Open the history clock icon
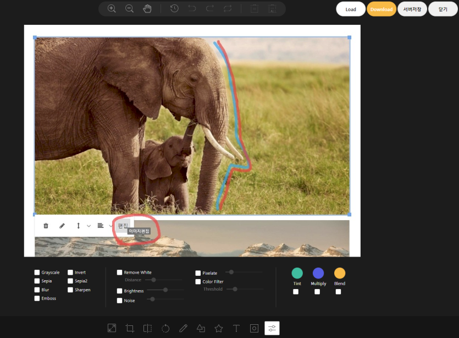Screen dimensions: 459x338 click(174, 8)
